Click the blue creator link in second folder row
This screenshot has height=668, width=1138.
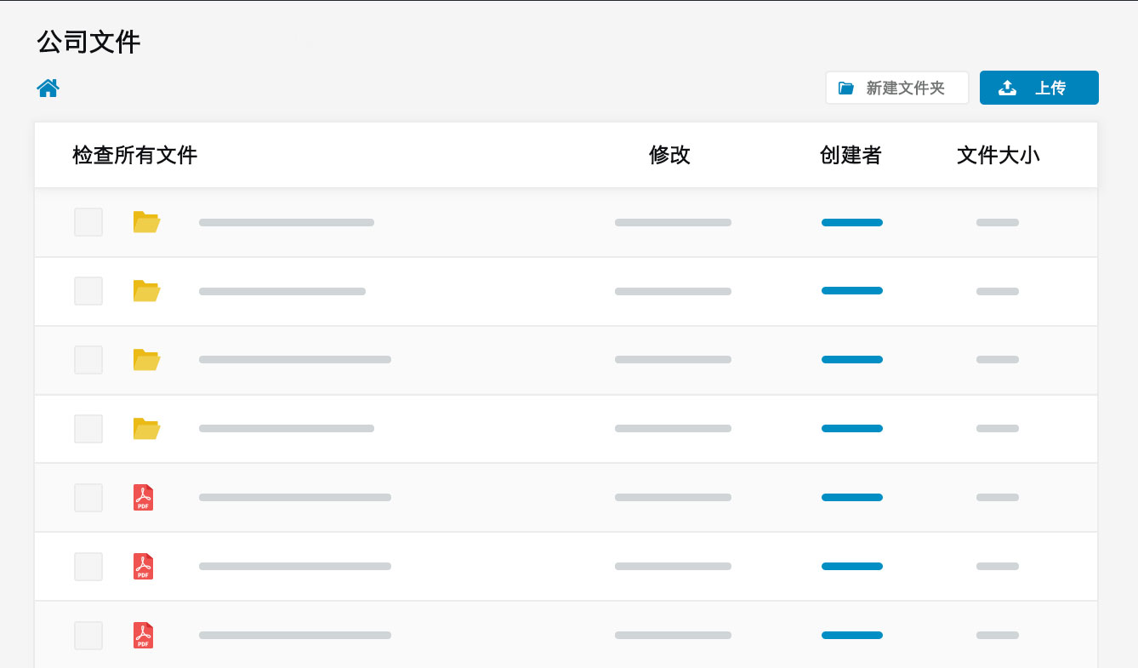pyautogui.click(x=852, y=291)
